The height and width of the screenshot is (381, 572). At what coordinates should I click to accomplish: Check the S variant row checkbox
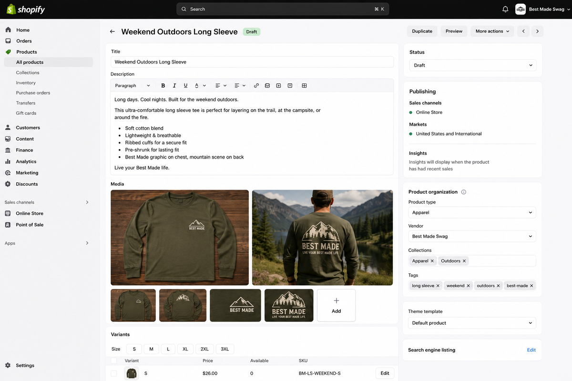(x=113, y=373)
